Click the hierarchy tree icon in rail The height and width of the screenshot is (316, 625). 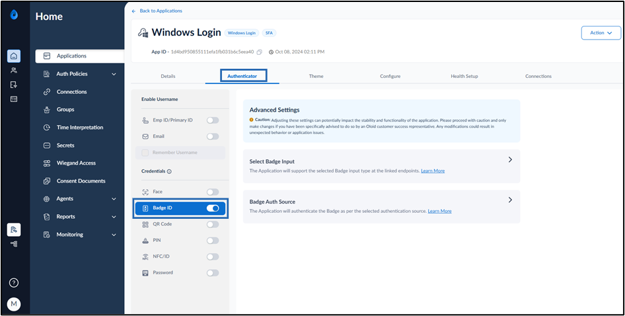pyautogui.click(x=14, y=244)
